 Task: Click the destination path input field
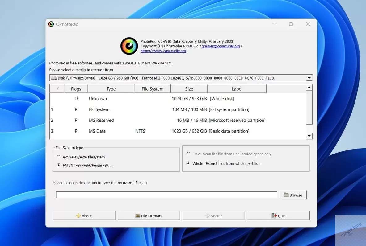pyautogui.click(x=166, y=195)
